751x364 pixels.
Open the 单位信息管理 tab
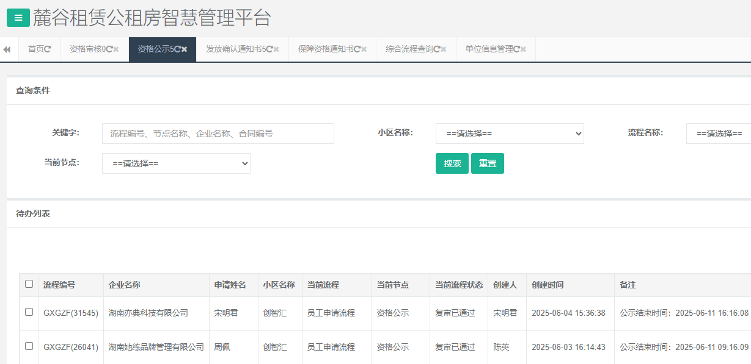[488, 49]
